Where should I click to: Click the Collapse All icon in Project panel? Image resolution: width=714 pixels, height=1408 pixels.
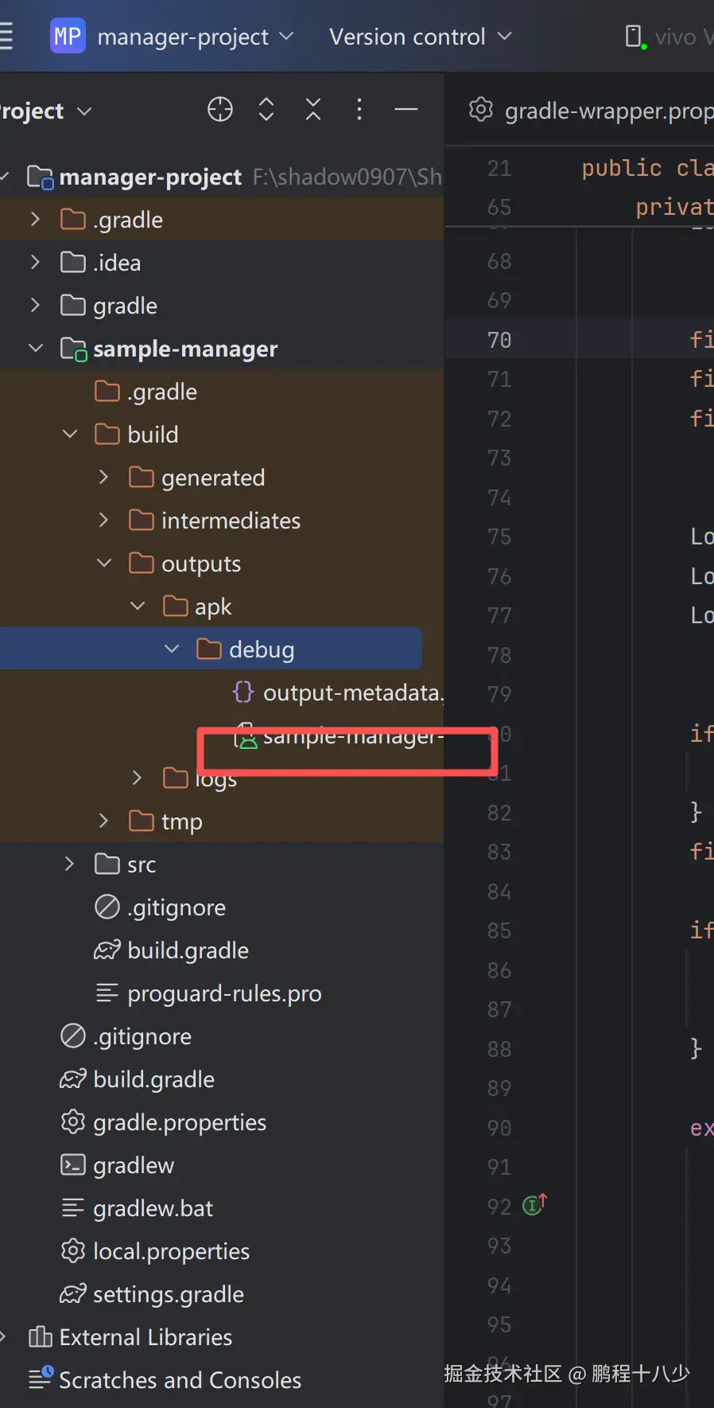[x=313, y=109]
